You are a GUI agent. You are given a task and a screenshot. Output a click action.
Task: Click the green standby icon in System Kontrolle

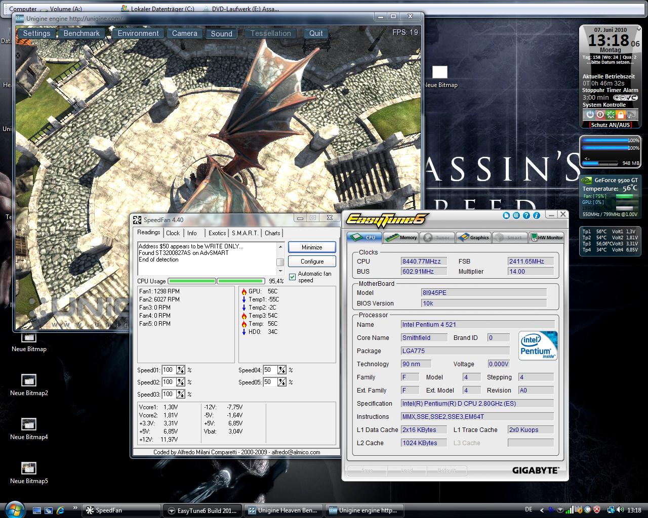pos(610,115)
